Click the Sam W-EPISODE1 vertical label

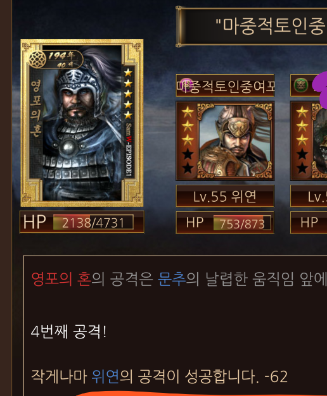pos(129,149)
